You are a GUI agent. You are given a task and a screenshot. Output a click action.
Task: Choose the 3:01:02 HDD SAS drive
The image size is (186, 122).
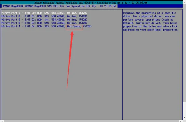(x=44, y=20)
